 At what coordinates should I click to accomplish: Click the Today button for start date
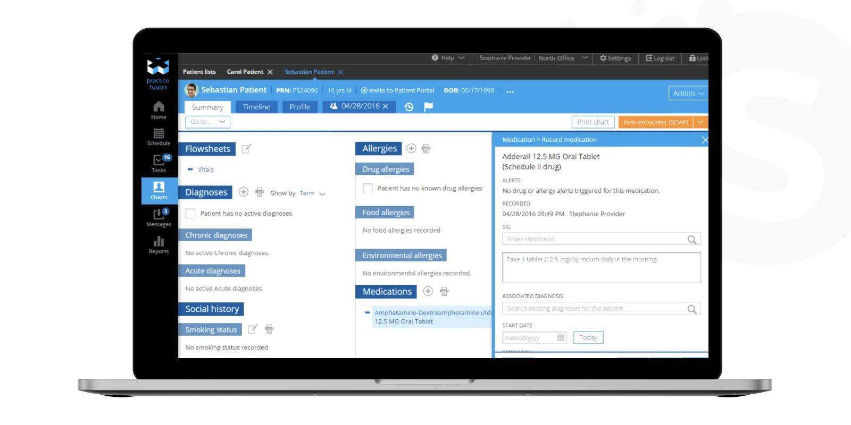click(588, 338)
